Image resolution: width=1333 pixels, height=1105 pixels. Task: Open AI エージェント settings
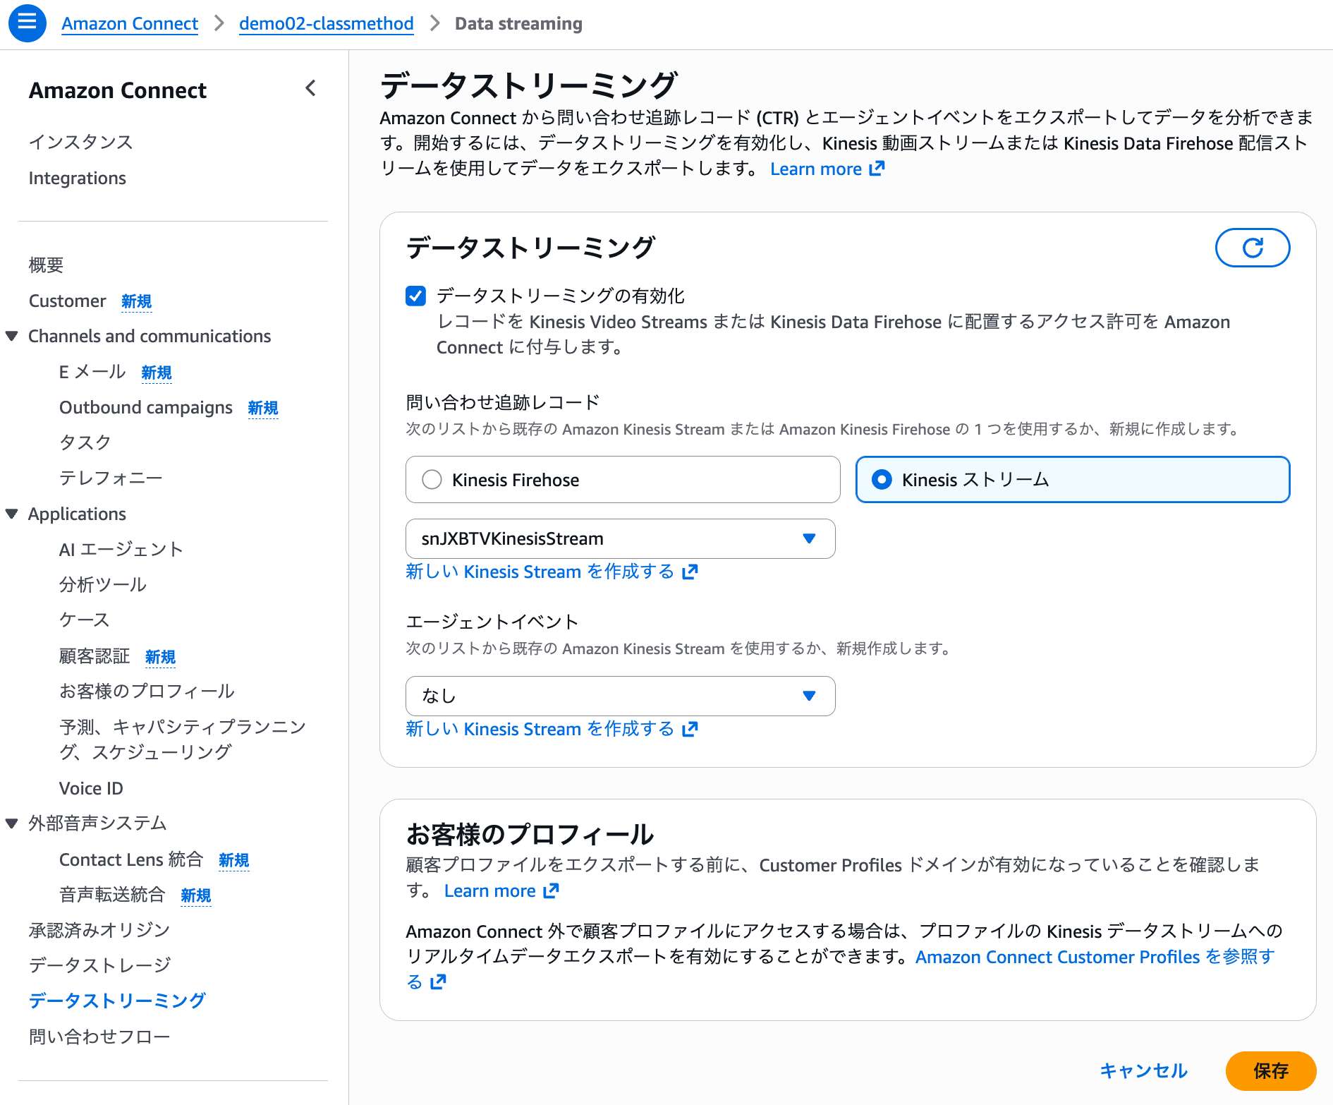[x=121, y=550]
